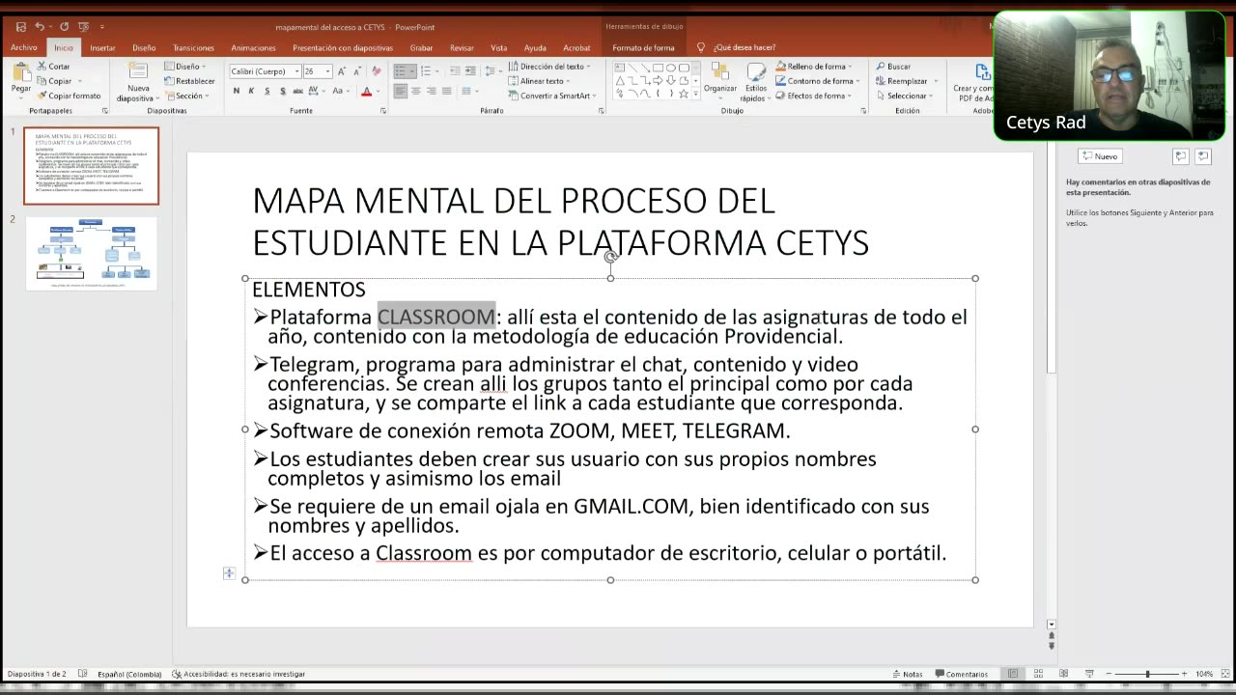Open Seleccionar dropdown in Edición
This screenshot has height=695, width=1236.
pos(904,96)
